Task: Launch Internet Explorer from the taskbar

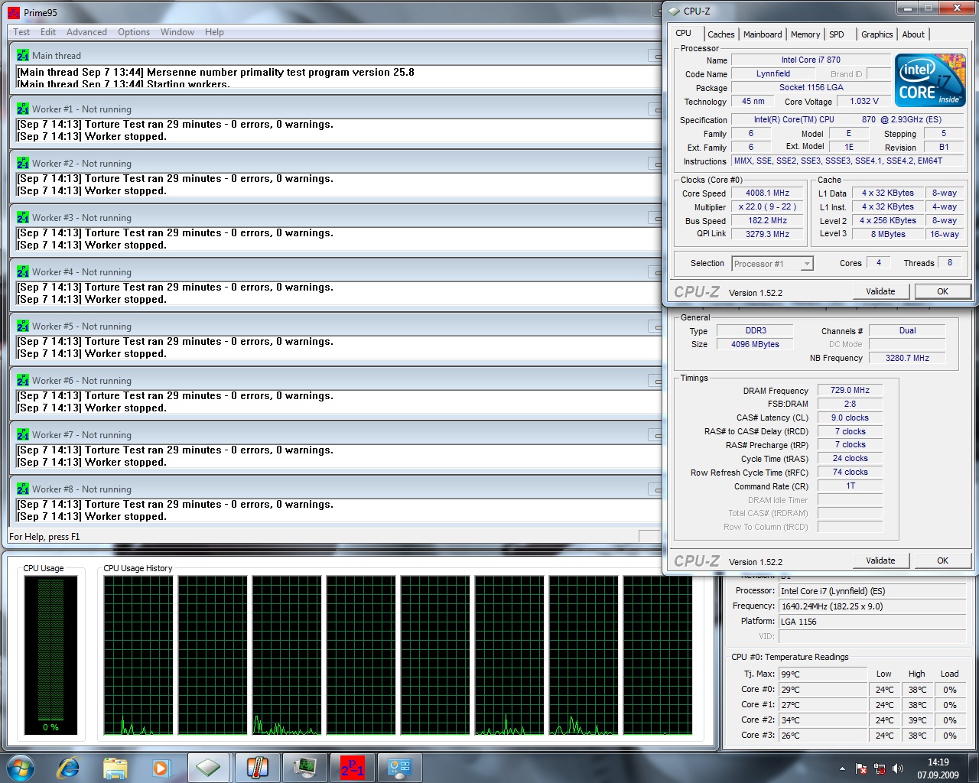Action: point(69,767)
